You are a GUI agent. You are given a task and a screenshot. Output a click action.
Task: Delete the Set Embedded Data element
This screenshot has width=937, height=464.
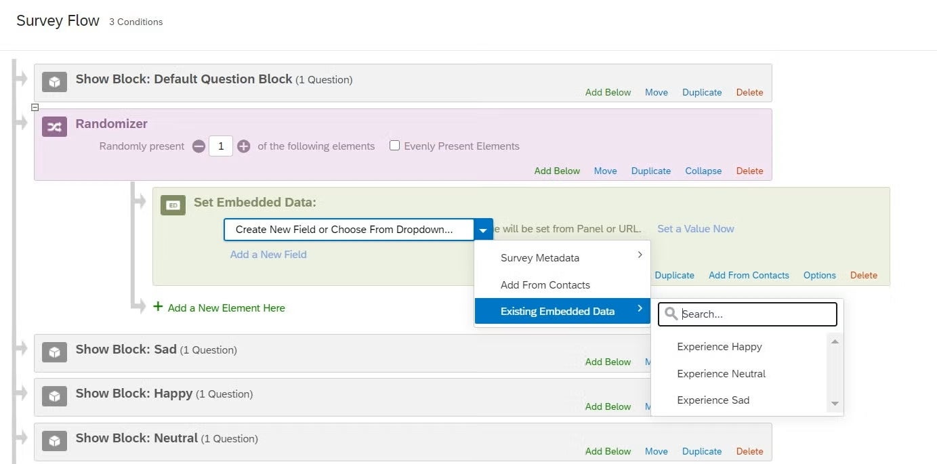[864, 275]
